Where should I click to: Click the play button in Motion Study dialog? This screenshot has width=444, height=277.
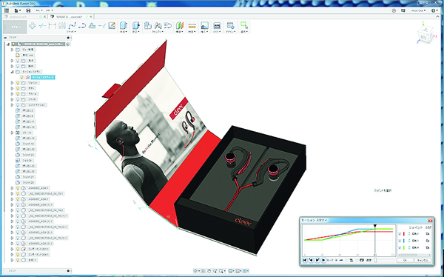coord(323,260)
